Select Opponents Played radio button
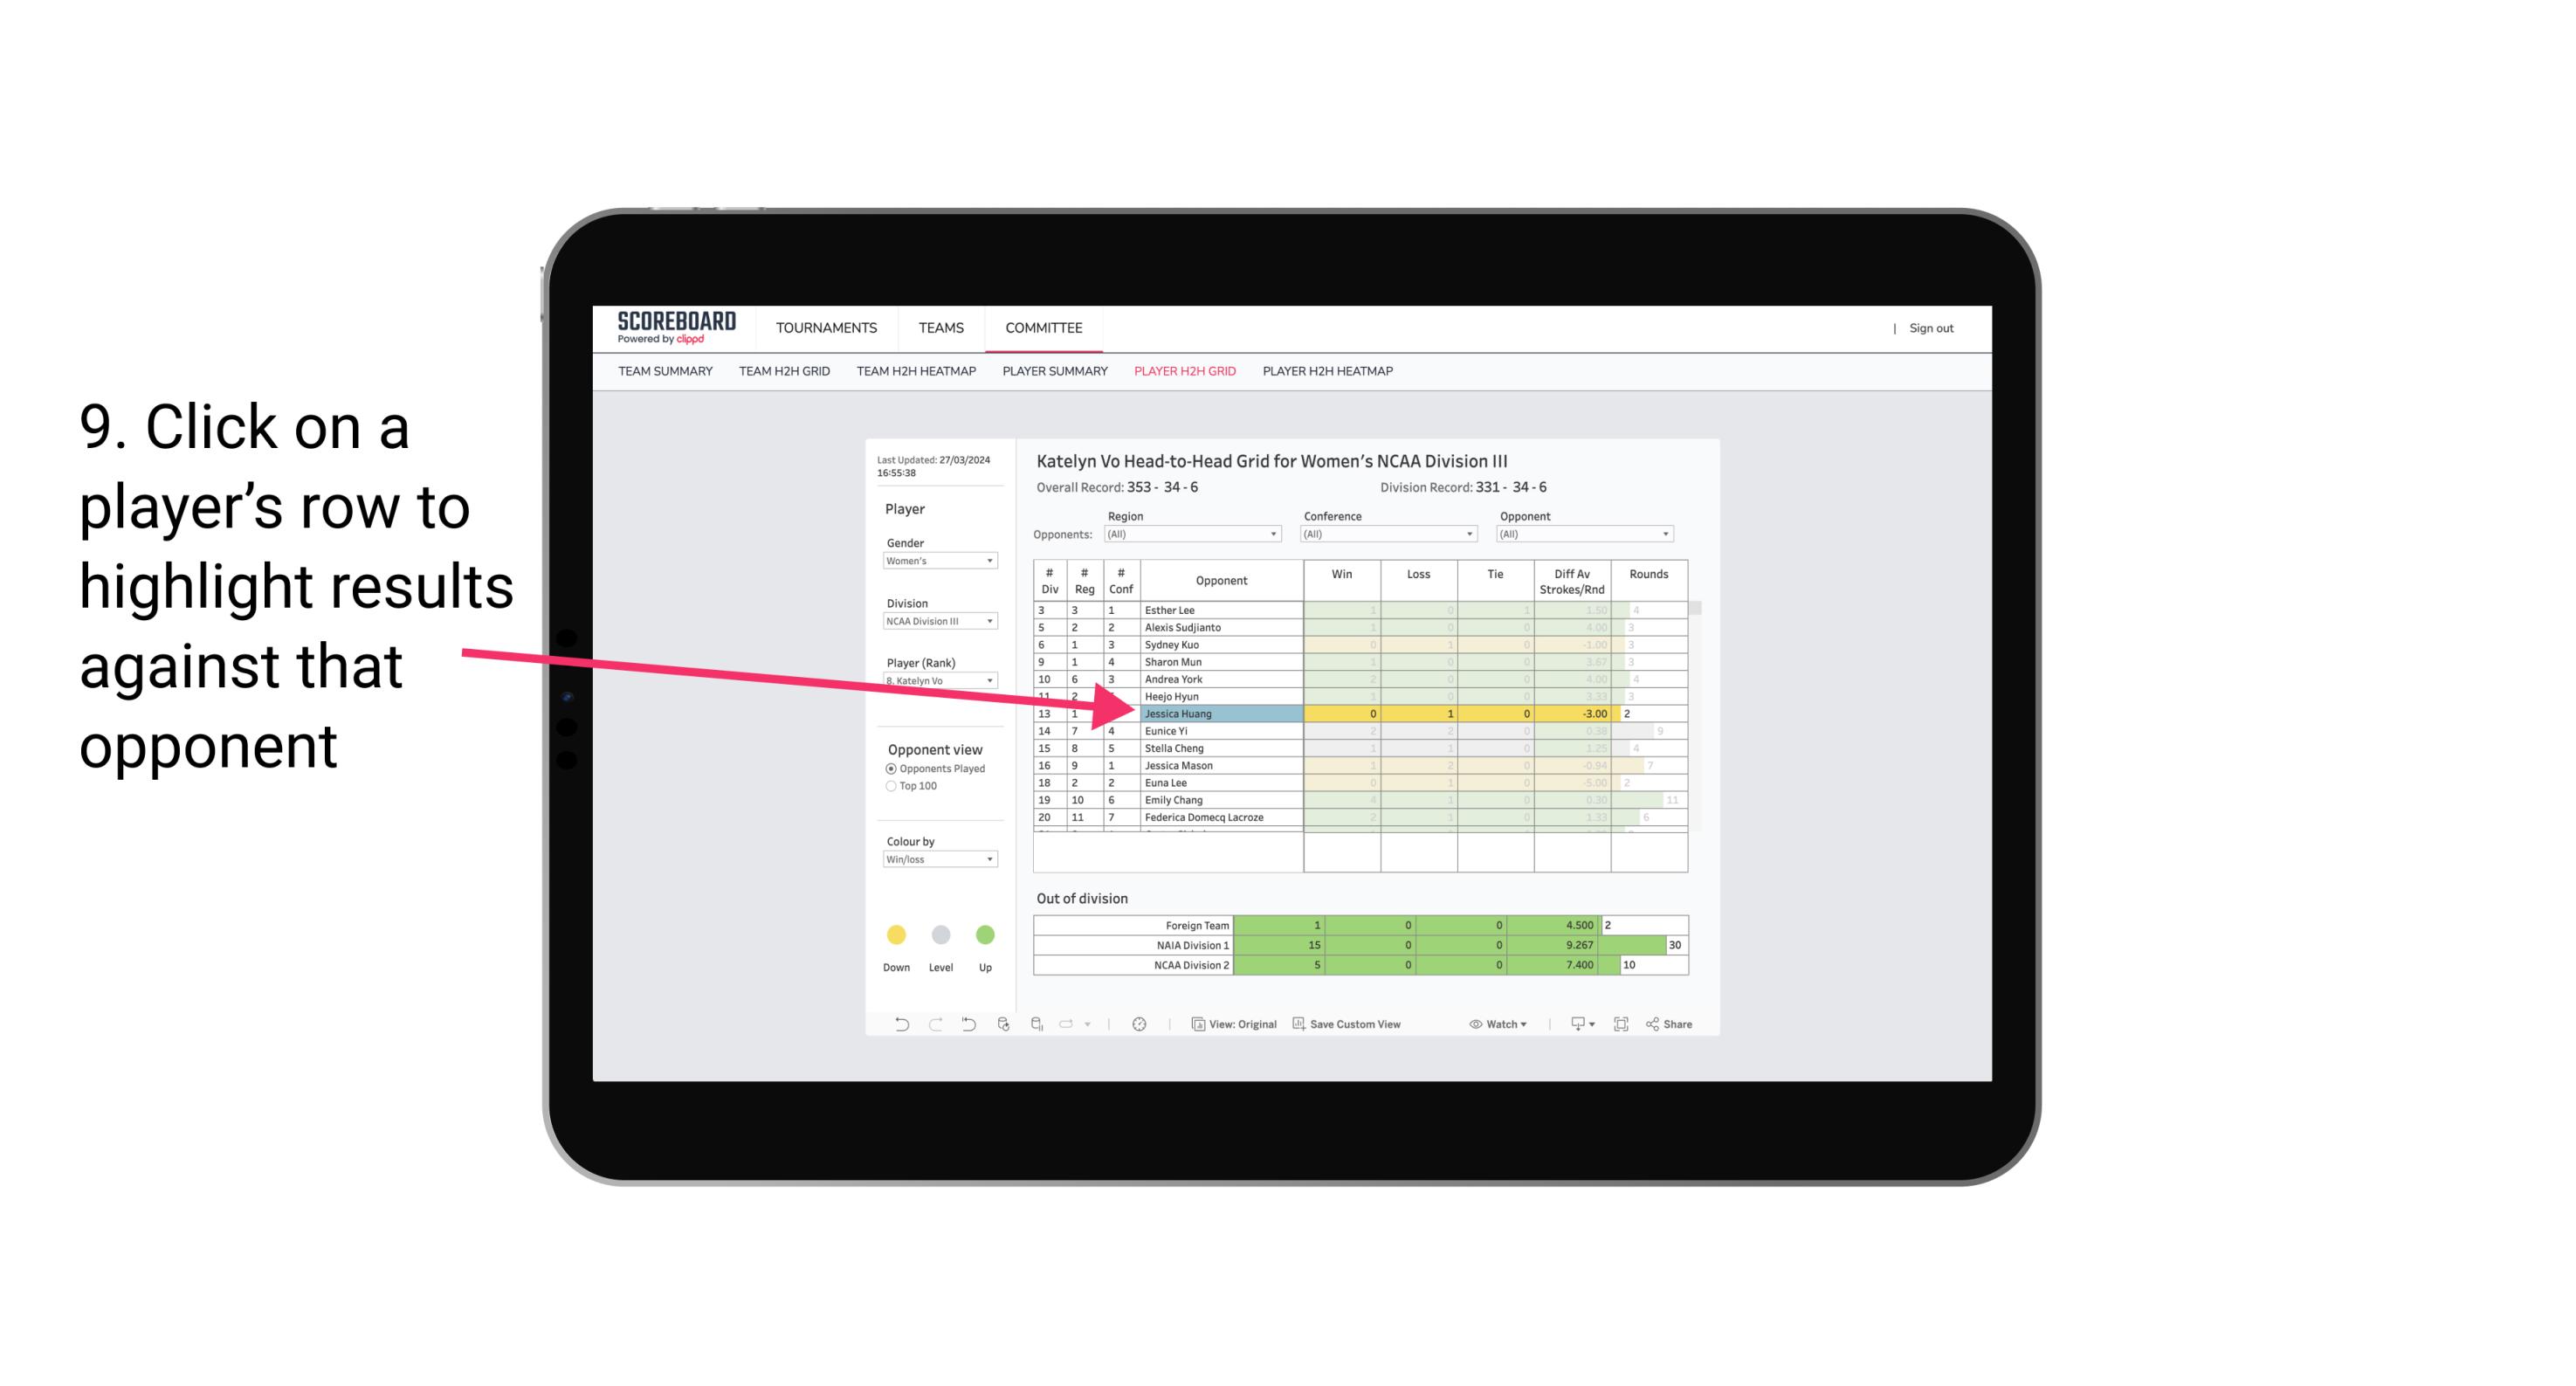Viewport: 2576px width, 1386px height. click(x=889, y=768)
